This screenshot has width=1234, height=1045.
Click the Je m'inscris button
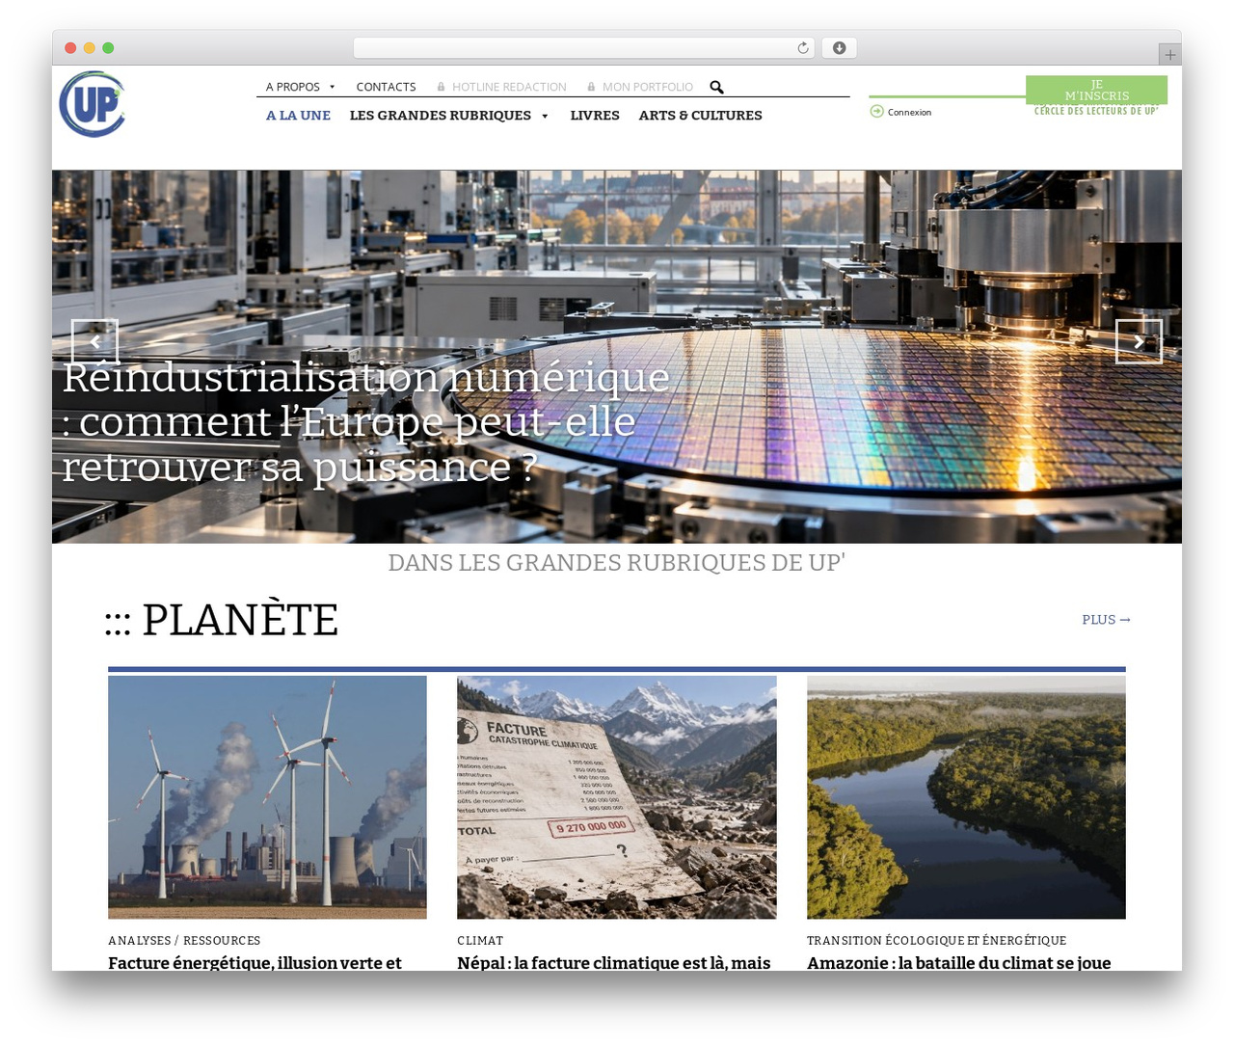tap(1096, 90)
